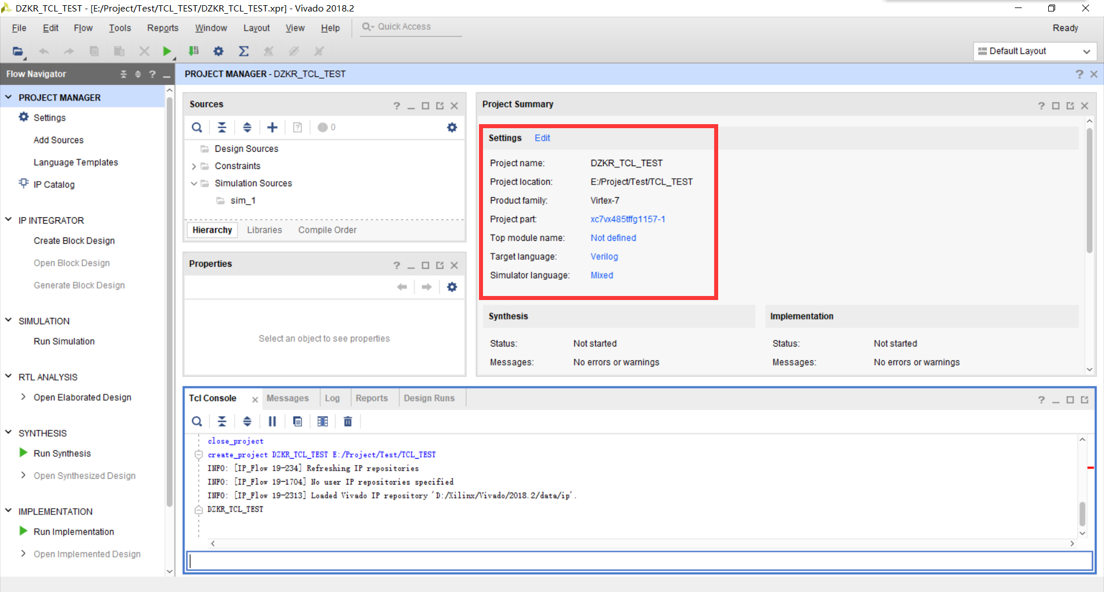The image size is (1104, 592).
Task: Select the sim_1 simulation set
Action: (x=243, y=201)
